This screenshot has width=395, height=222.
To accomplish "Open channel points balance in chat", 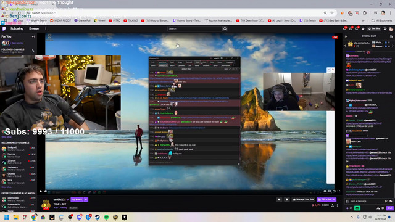I will coord(349,208).
